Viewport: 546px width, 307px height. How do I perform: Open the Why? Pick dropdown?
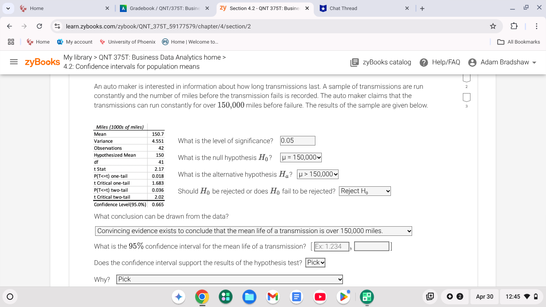point(230,279)
